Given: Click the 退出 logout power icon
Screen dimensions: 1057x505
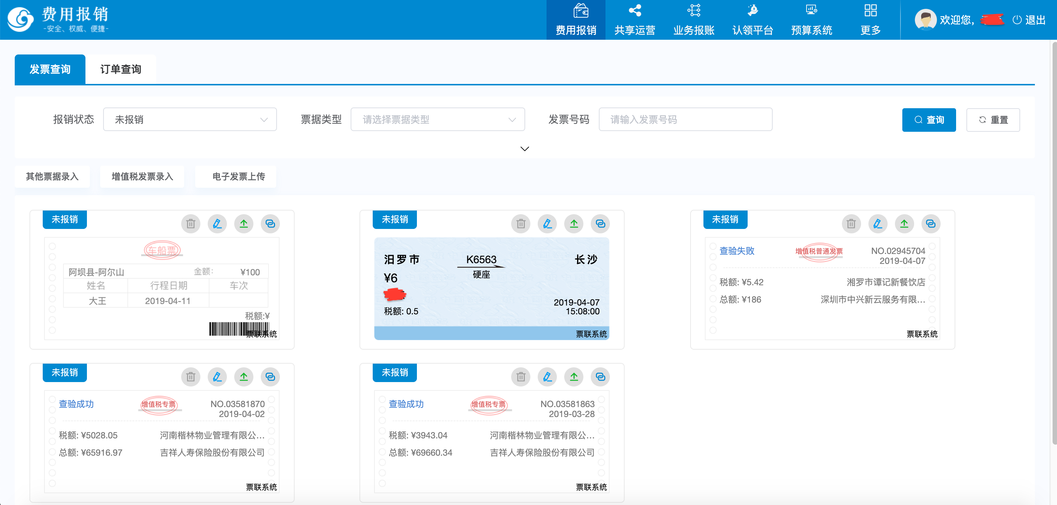Looking at the screenshot, I should 1016,19.
